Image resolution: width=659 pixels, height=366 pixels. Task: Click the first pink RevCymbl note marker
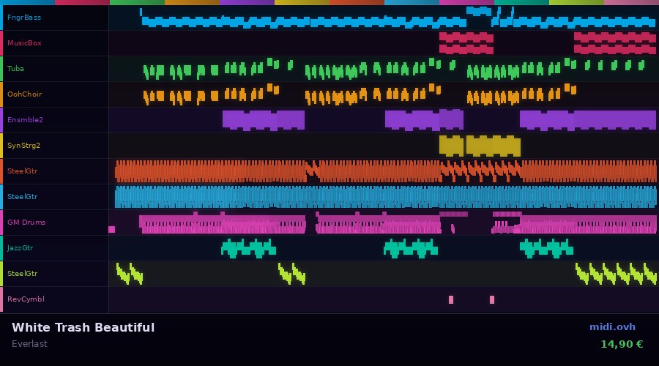[x=451, y=299]
